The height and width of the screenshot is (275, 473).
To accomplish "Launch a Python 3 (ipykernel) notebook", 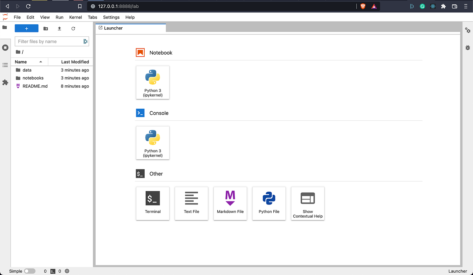I will (x=153, y=82).
